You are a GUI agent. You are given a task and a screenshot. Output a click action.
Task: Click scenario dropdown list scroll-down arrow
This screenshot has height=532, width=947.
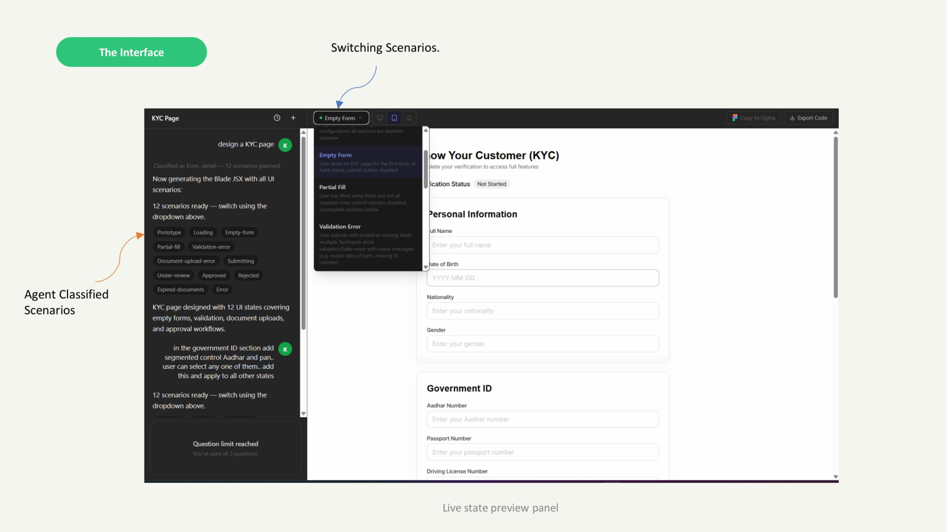(x=426, y=267)
